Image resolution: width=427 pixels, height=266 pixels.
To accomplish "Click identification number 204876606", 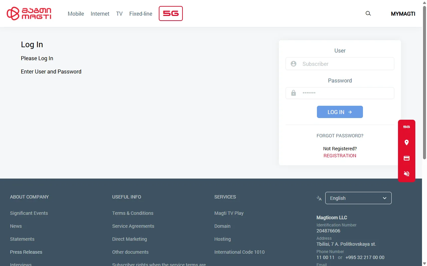I will click(328, 231).
